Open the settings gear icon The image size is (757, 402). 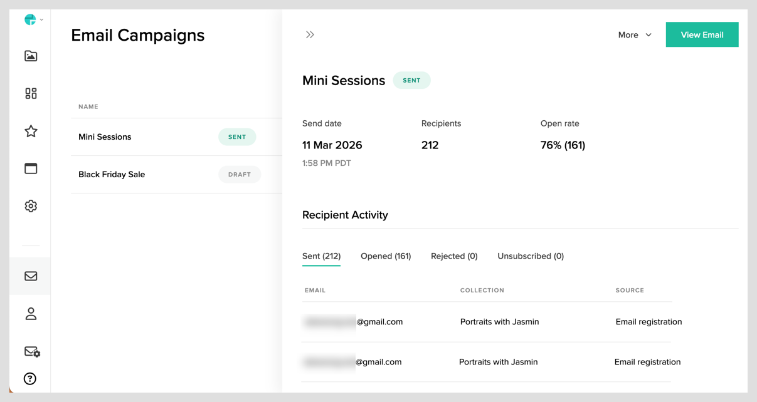point(31,206)
